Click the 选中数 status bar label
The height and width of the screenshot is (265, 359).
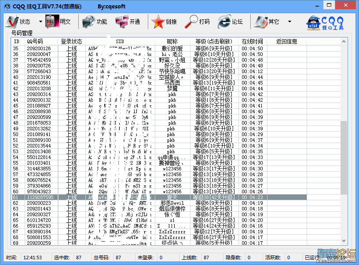coord(62,258)
